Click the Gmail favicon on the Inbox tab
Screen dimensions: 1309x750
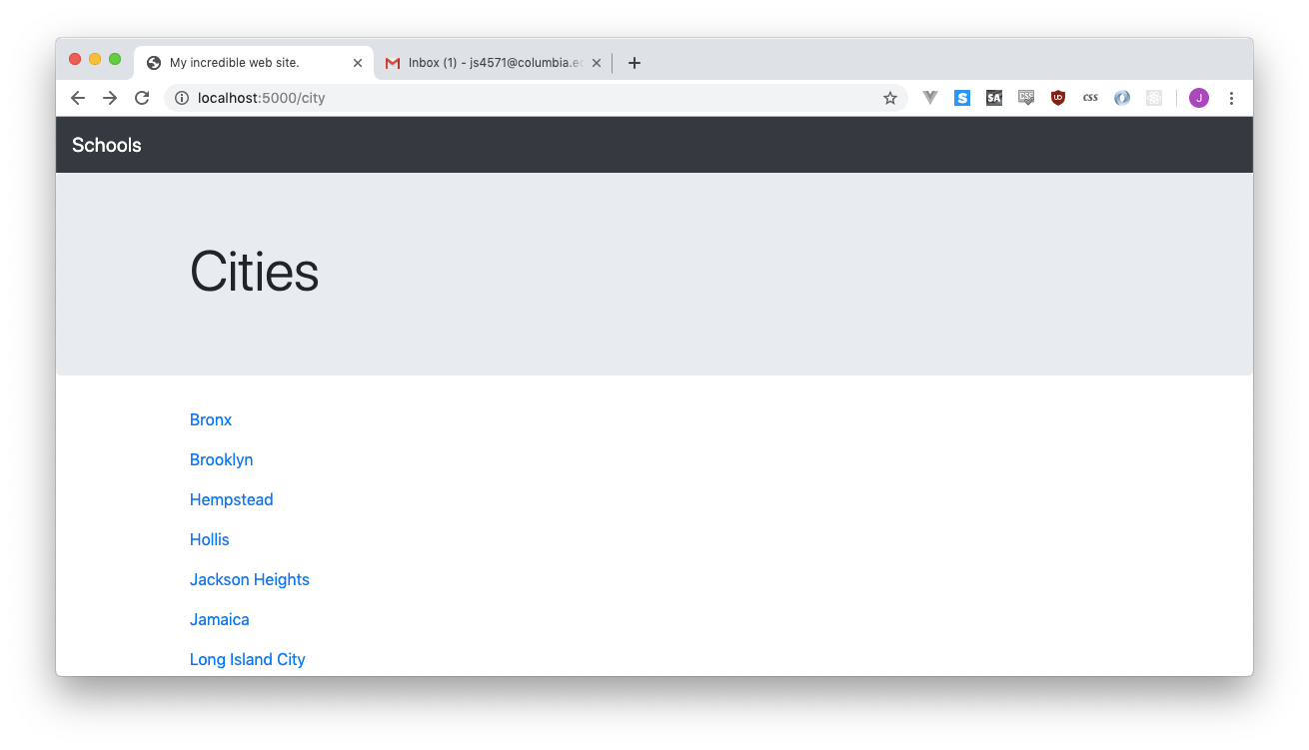point(391,62)
